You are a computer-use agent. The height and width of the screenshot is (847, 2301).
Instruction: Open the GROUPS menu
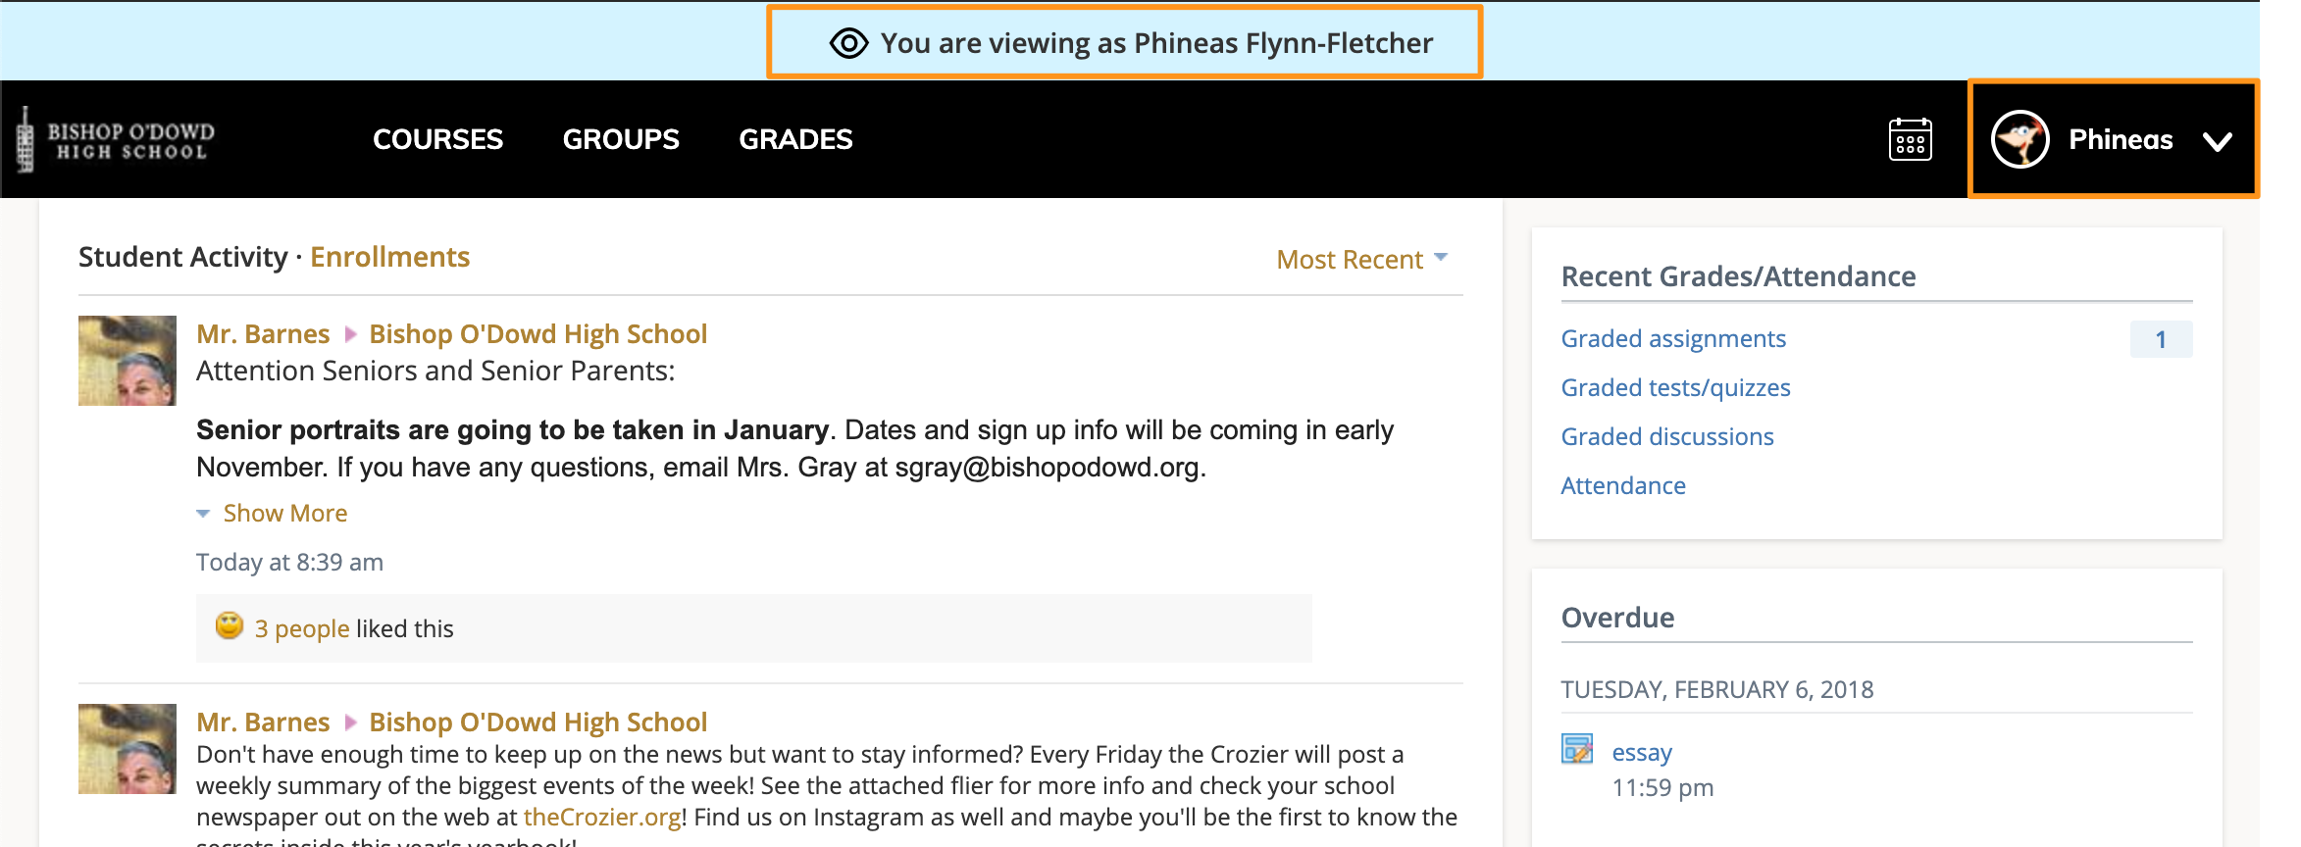pos(620,139)
